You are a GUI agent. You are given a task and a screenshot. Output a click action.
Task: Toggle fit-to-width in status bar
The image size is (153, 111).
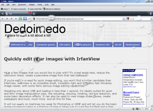(133, 109)
